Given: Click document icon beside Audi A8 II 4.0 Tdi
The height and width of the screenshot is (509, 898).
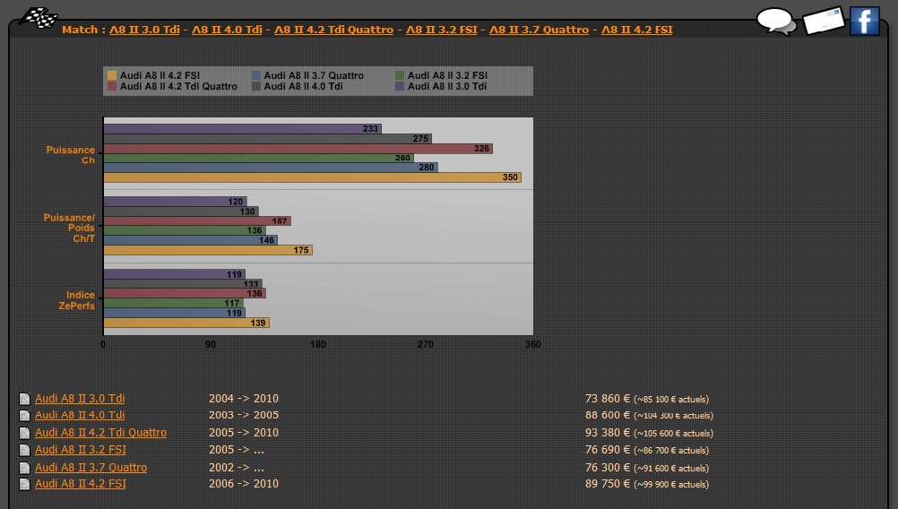Looking at the screenshot, I should coord(24,415).
